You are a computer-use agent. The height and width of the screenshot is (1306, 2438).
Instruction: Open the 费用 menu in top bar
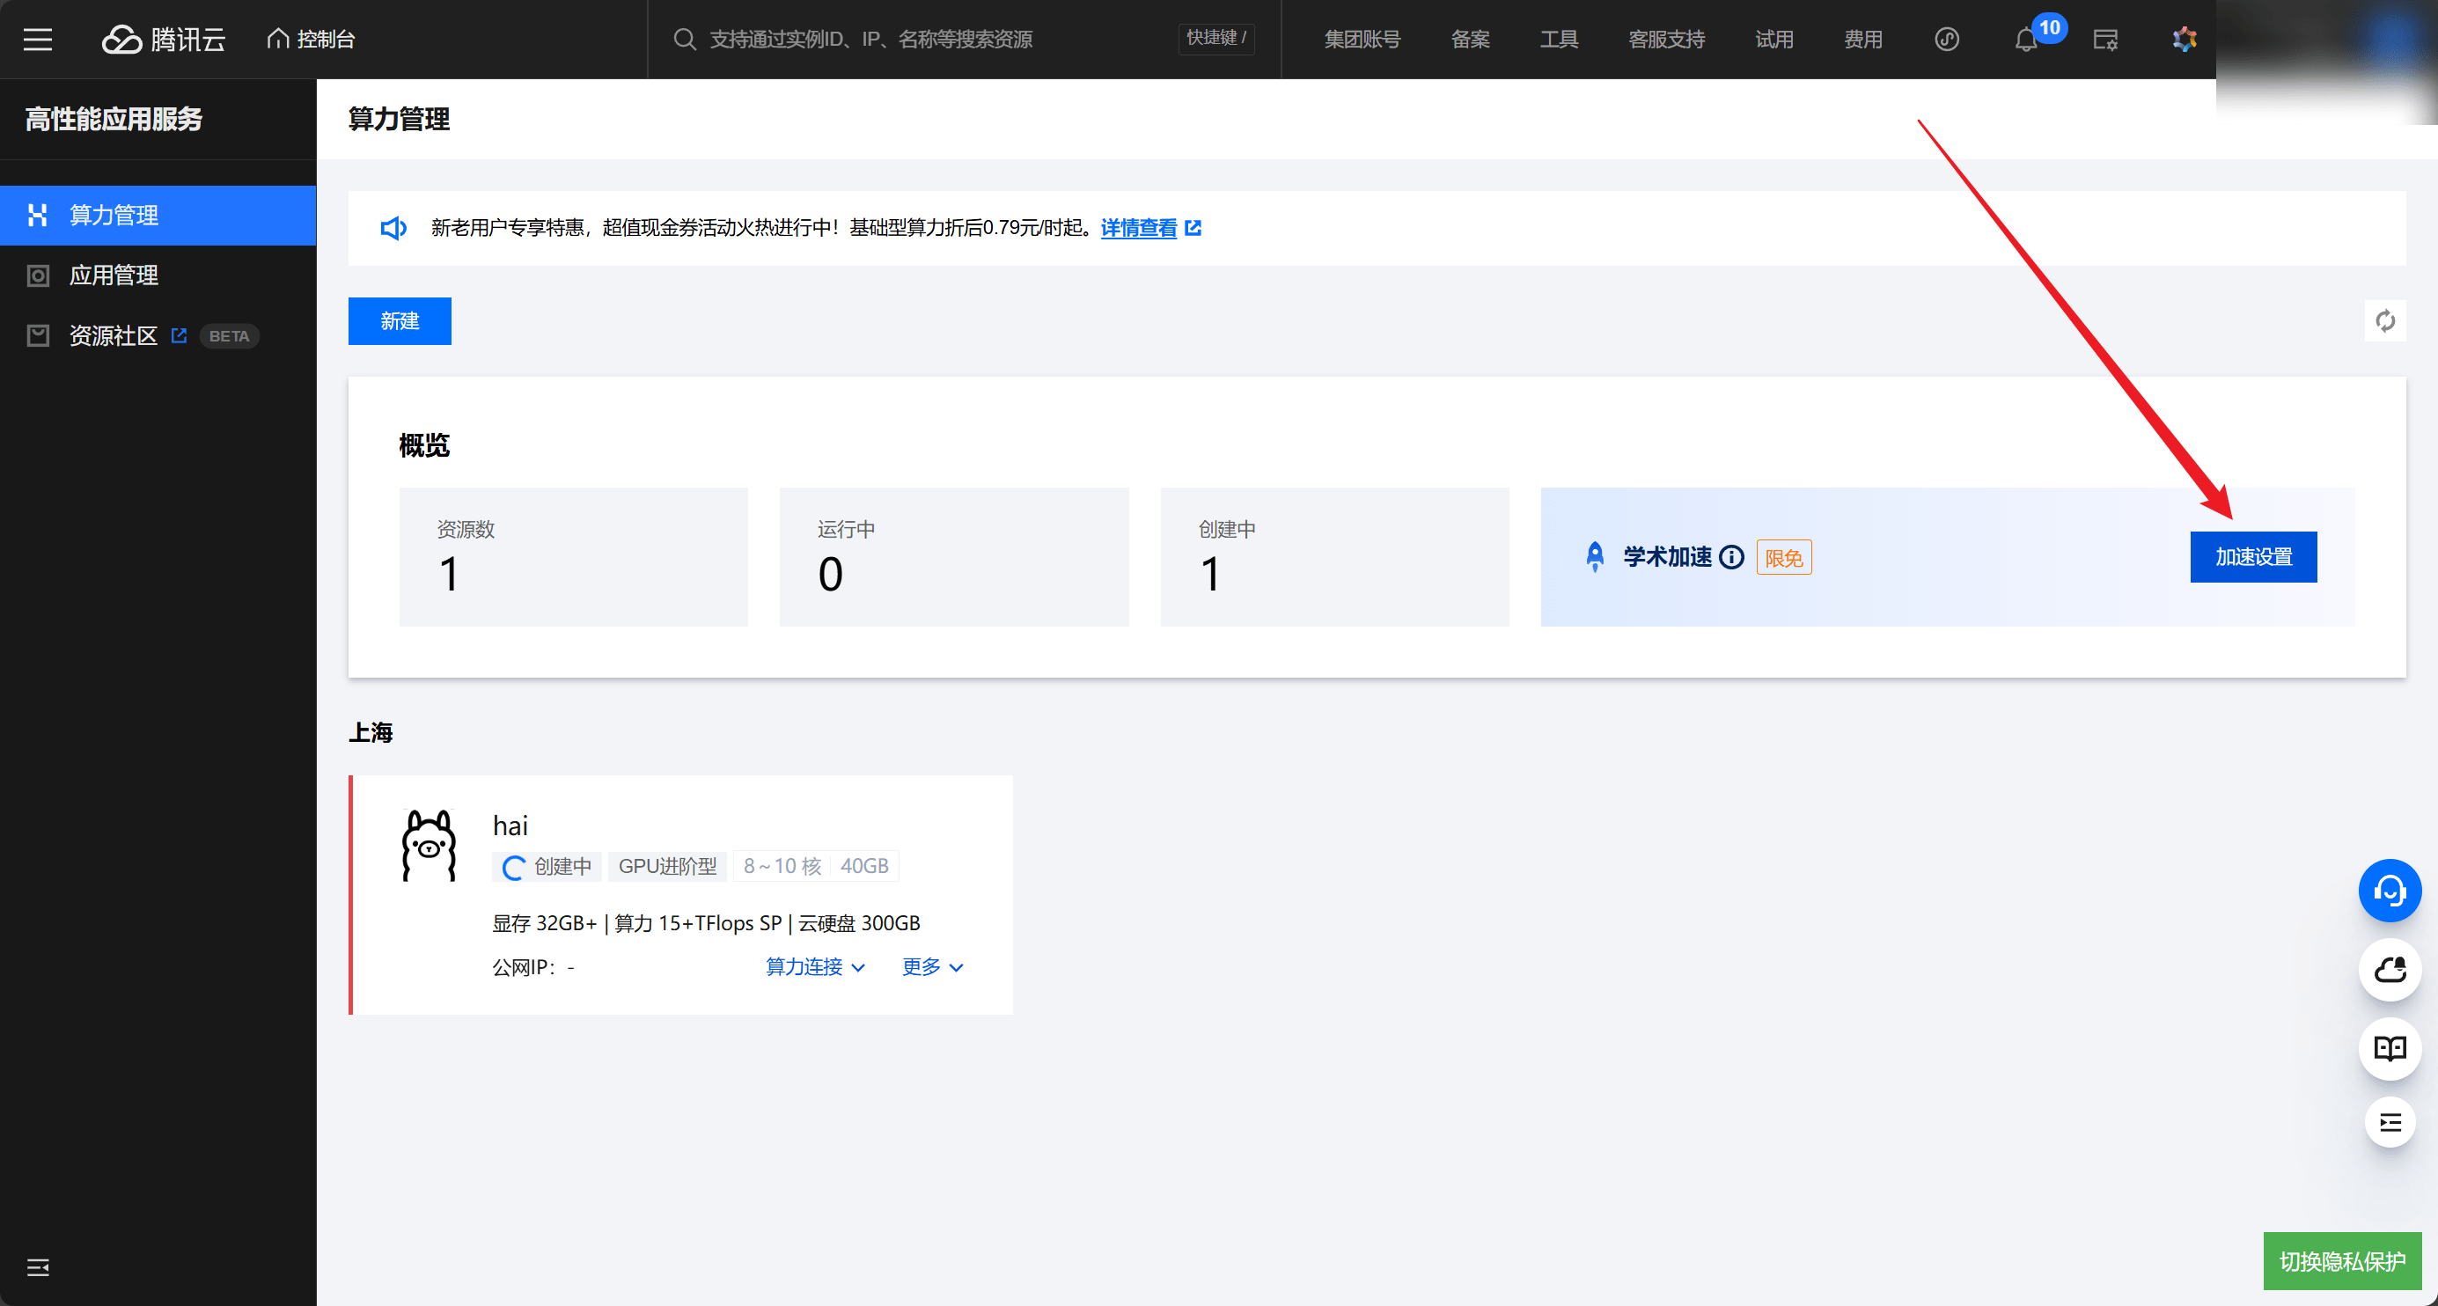tap(1862, 39)
